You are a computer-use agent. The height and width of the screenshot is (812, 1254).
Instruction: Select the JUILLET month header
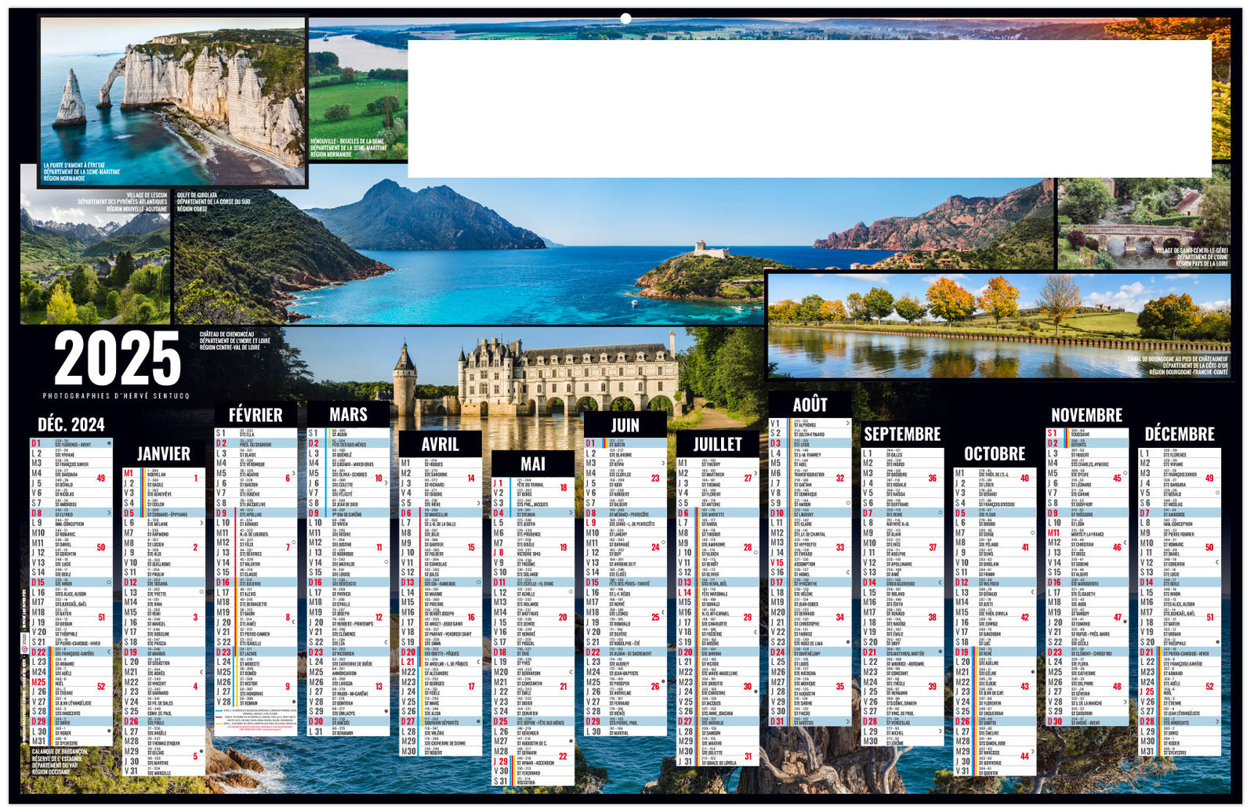(717, 445)
